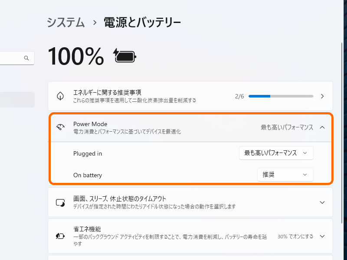
Task: Click the battery status icon next to 100%
Action: 124,56
